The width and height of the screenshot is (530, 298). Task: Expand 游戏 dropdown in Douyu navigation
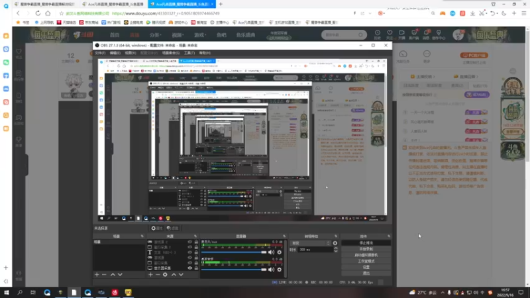pyautogui.click(x=200, y=35)
